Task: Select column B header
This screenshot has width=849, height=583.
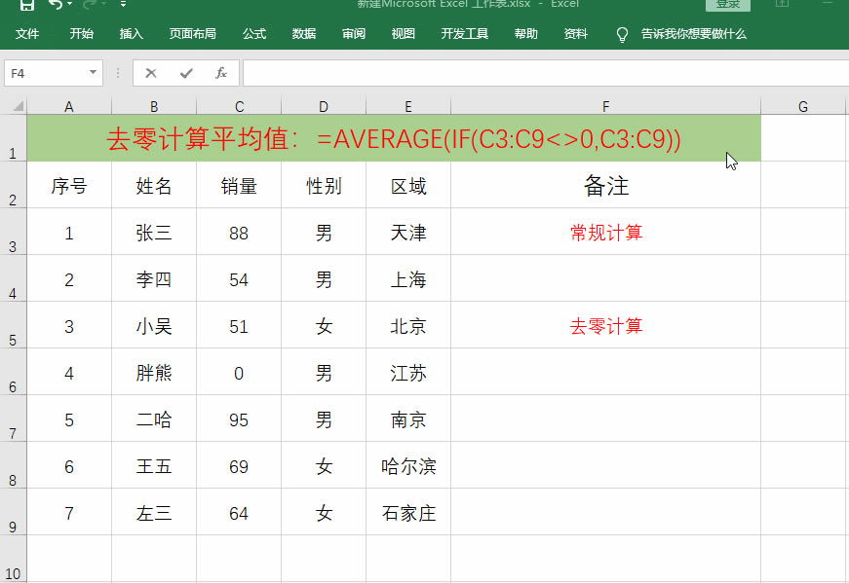Action: tap(154, 106)
